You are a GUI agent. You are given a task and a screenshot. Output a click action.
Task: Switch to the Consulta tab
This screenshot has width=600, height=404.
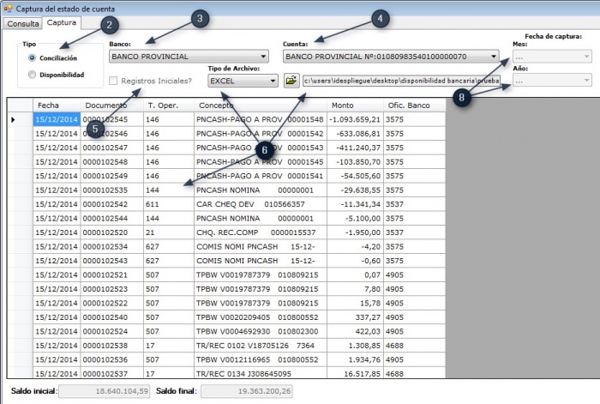pyautogui.click(x=23, y=23)
